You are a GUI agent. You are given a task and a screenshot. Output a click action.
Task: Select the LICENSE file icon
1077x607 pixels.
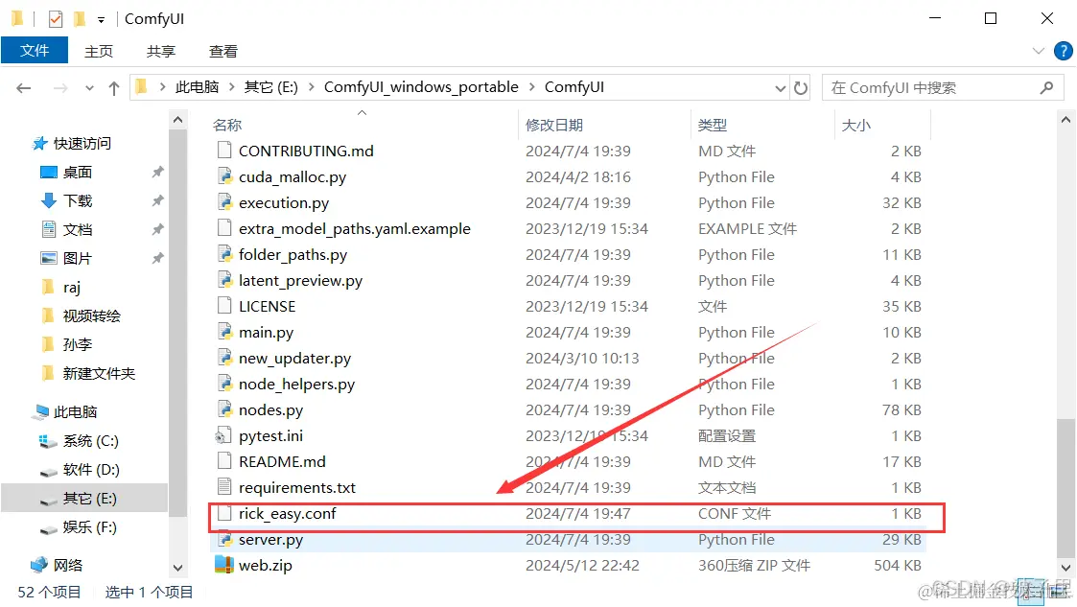pyautogui.click(x=223, y=306)
